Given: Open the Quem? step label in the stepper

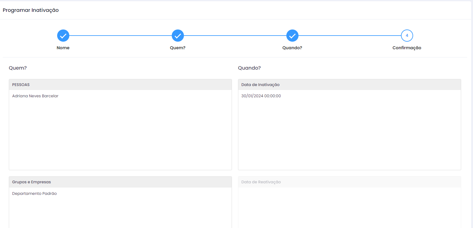Looking at the screenshot, I should (178, 48).
